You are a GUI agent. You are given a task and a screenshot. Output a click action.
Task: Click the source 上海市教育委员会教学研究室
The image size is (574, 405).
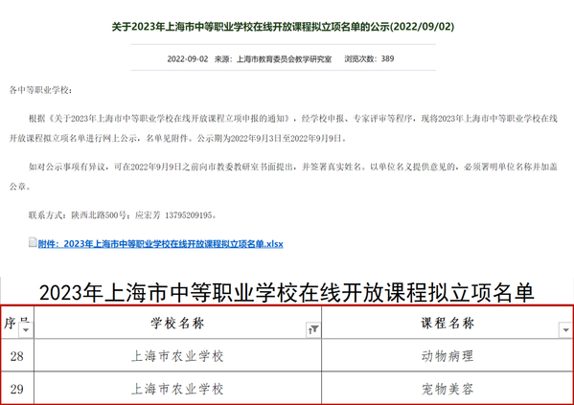pos(284,59)
